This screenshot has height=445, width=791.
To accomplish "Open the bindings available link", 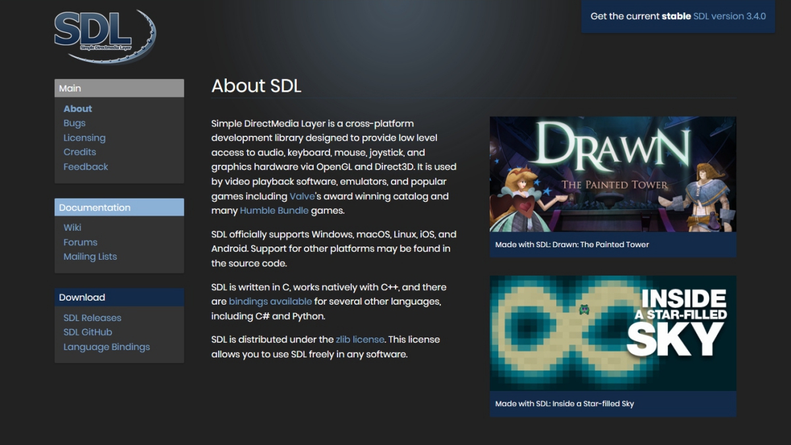I will 270,302.
